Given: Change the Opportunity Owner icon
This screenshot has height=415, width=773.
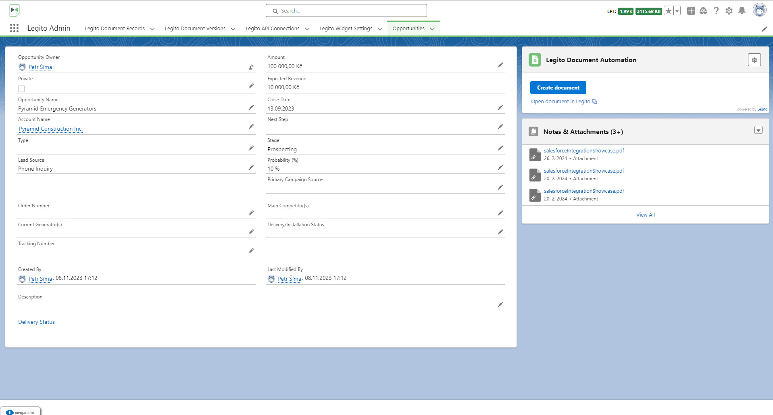Looking at the screenshot, I should tap(251, 67).
